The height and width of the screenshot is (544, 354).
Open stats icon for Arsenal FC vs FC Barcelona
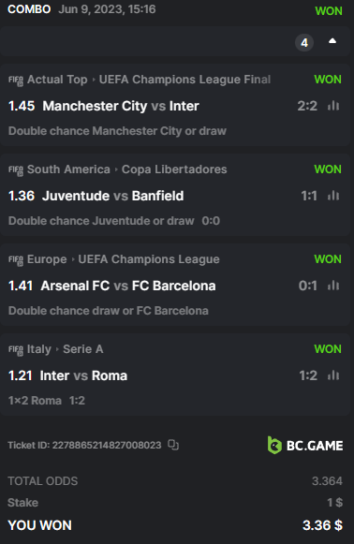point(333,286)
